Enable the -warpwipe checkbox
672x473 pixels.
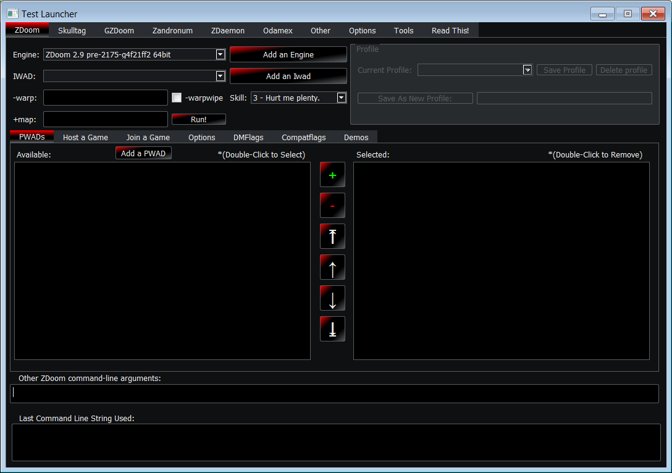coord(177,98)
